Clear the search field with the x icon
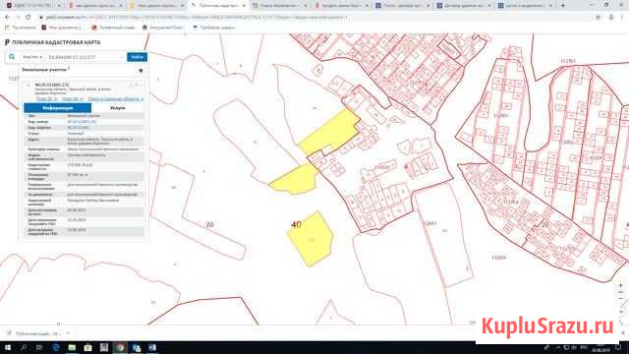This screenshot has height=354, width=629. pos(122,57)
